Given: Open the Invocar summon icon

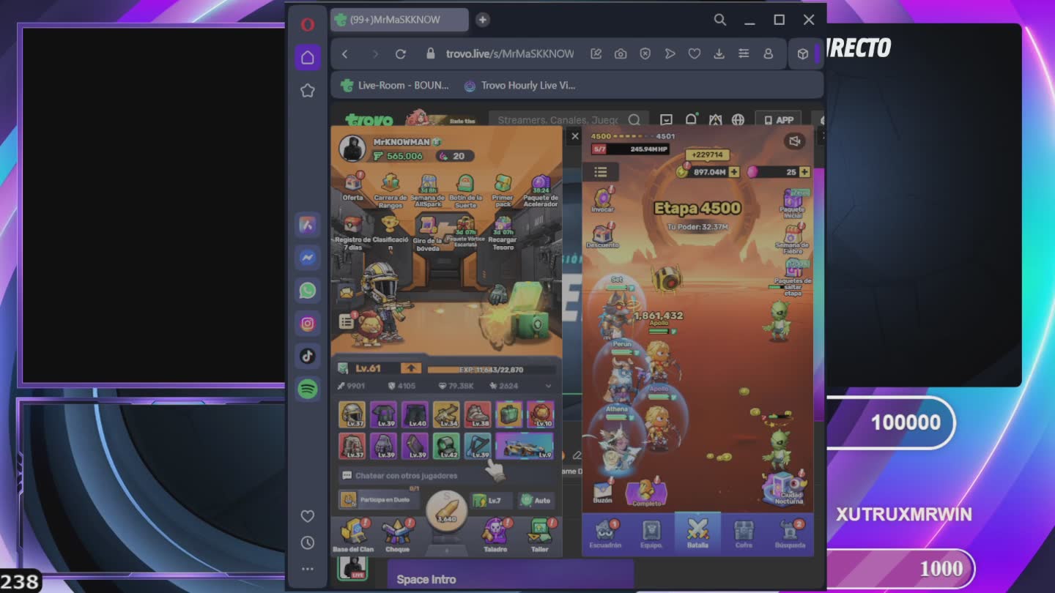Looking at the screenshot, I should [602, 200].
